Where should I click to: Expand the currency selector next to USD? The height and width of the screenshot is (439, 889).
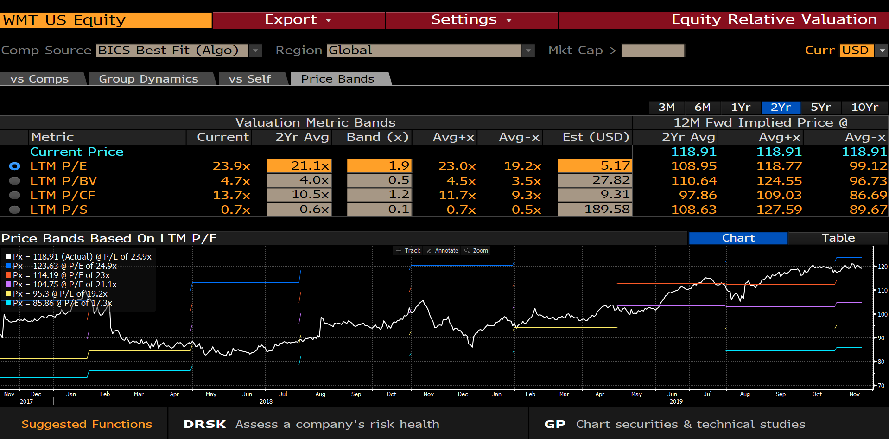882,50
